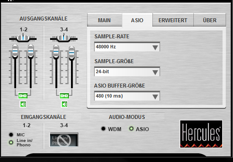The height and width of the screenshot is (162, 233).
Task: Click the balance knob for outputs 1-2
Action: (23, 38)
